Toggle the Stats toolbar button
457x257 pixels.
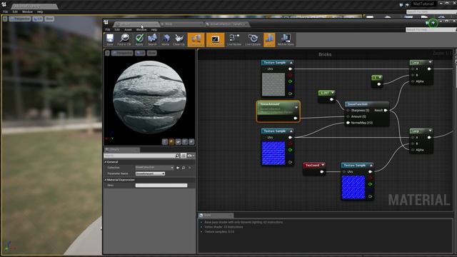[270, 40]
